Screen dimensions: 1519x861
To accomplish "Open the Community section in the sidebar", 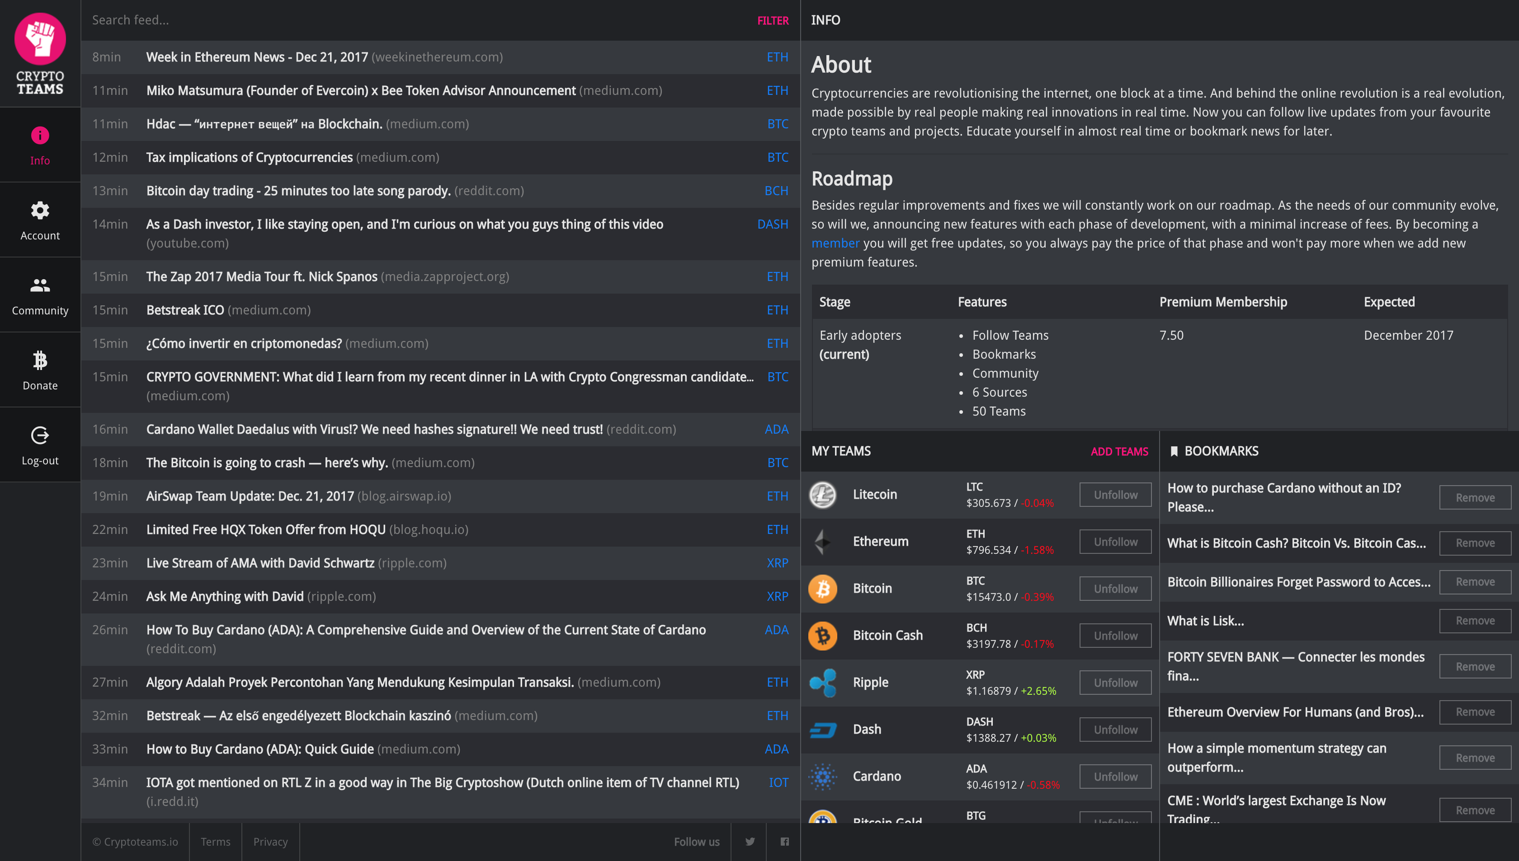I will click(40, 285).
